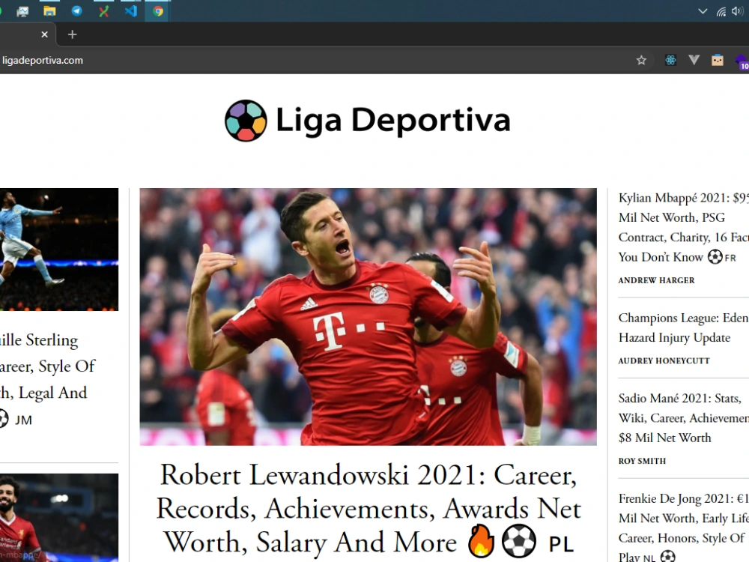Read the Sadio Mané 2021 article
The image size is (749, 562).
pos(683,418)
